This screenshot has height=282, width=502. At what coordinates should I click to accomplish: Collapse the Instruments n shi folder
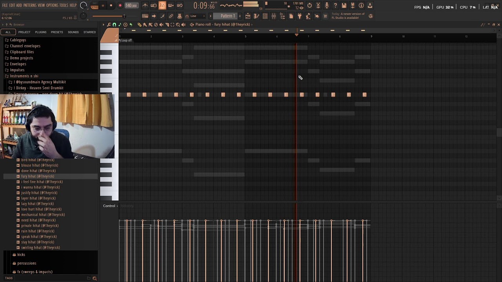[x=24, y=76]
